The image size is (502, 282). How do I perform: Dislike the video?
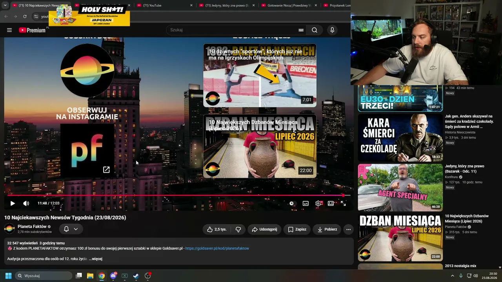(238, 230)
